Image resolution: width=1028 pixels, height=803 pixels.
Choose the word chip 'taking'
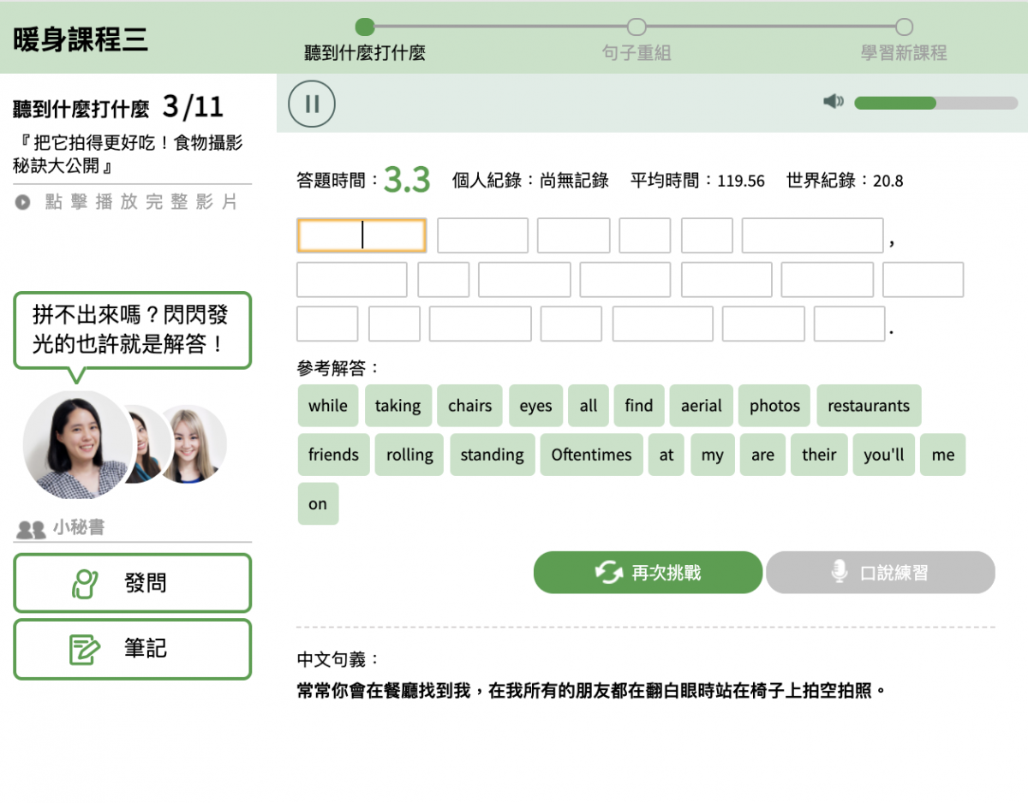point(397,406)
